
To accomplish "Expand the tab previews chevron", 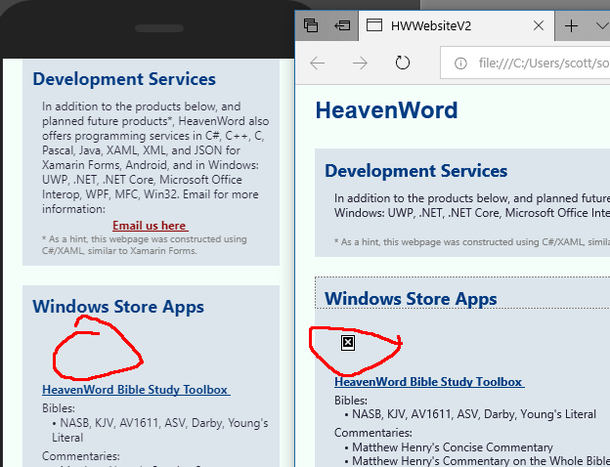I will coord(602,26).
